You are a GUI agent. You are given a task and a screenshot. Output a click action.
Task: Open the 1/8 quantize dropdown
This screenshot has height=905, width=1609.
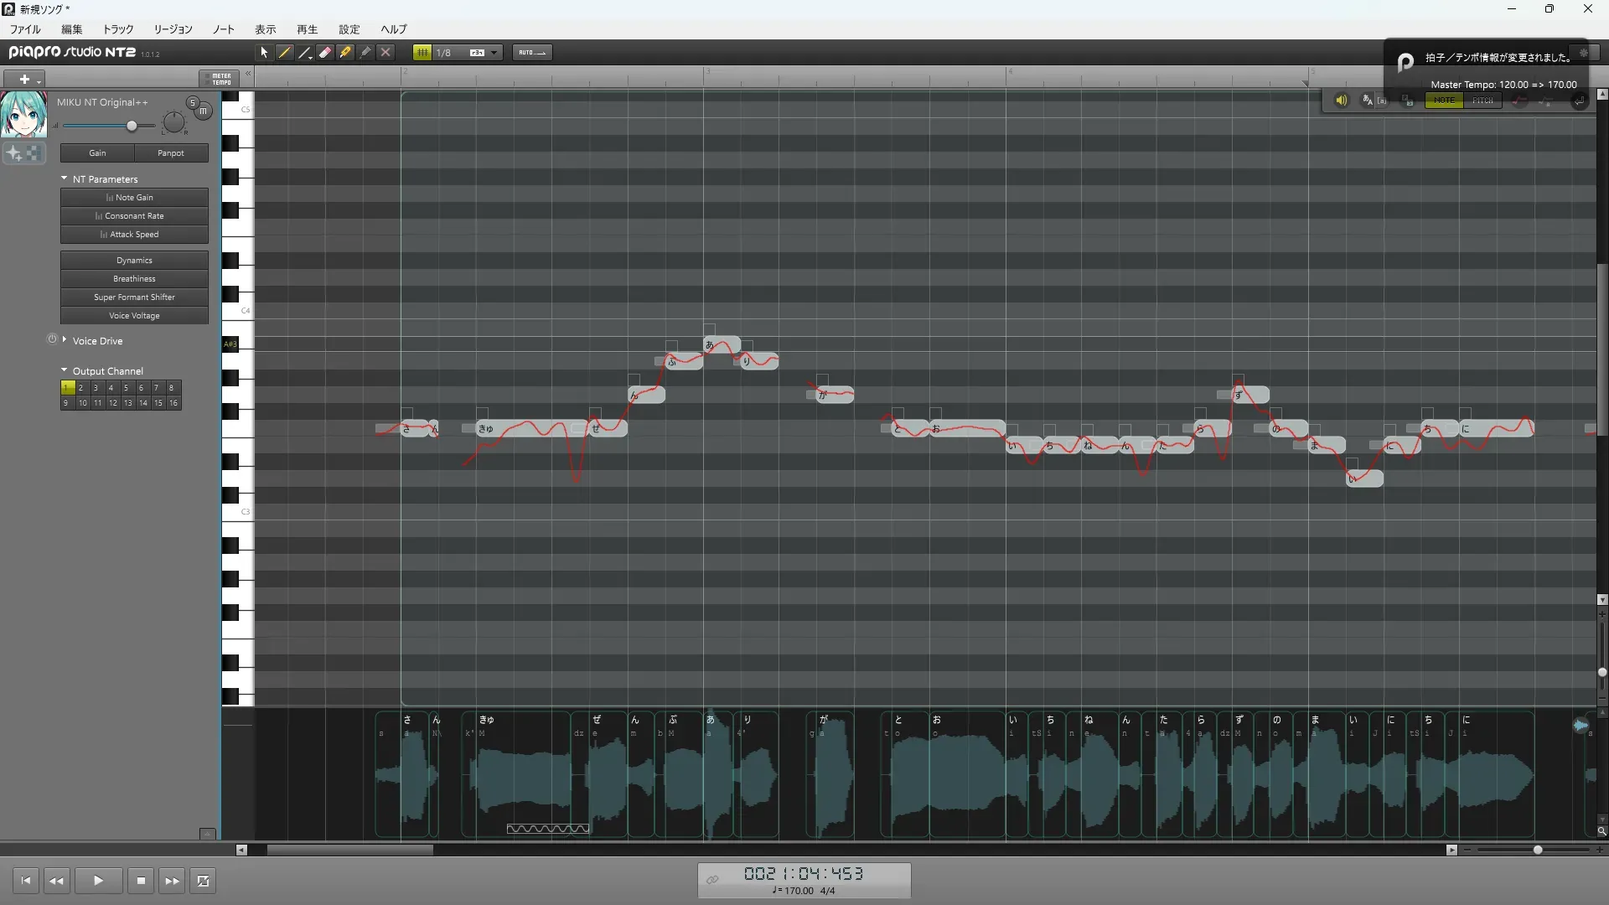[494, 52]
